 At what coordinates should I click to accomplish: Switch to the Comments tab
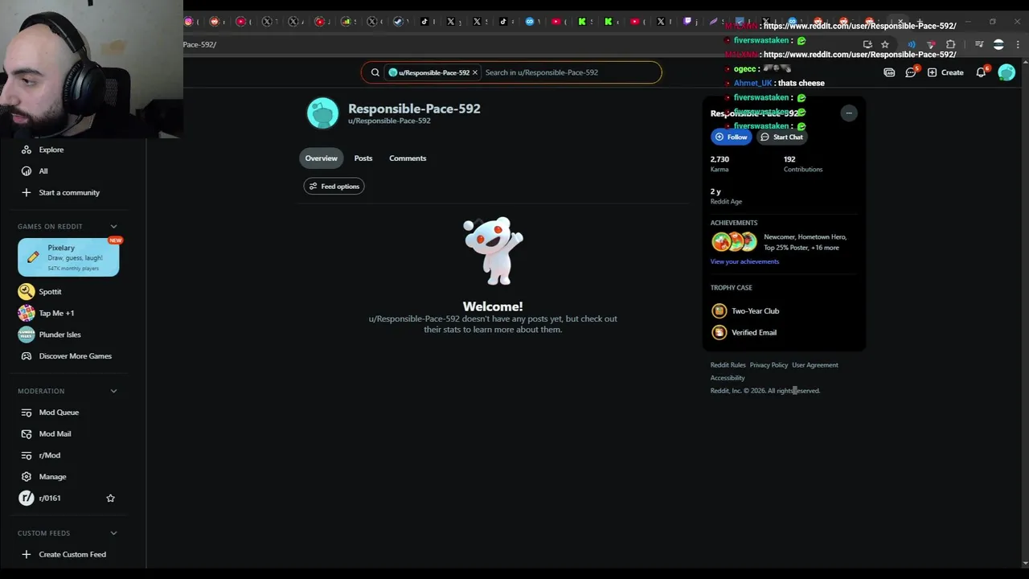tap(408, 158)
